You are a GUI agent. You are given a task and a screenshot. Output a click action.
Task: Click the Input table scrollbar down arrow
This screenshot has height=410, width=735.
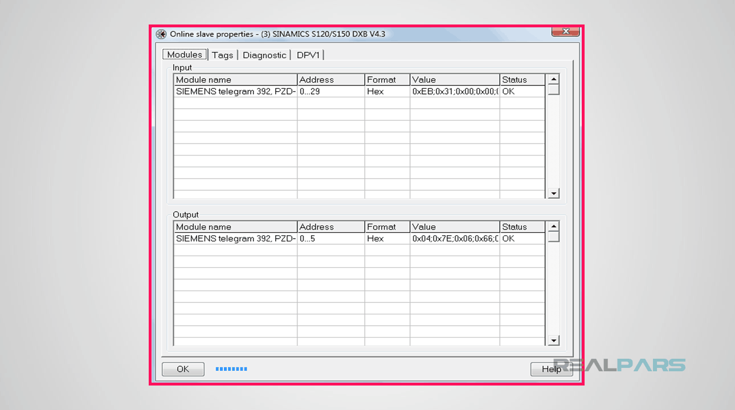point(553,194)
